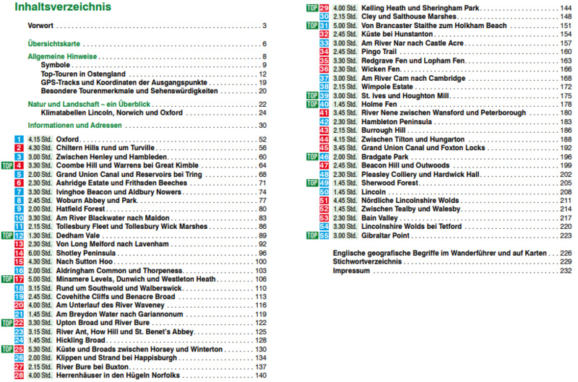Click 'Klippen und Strand bei Happisburgh'

pyautogui.click(x=116, y=358)
